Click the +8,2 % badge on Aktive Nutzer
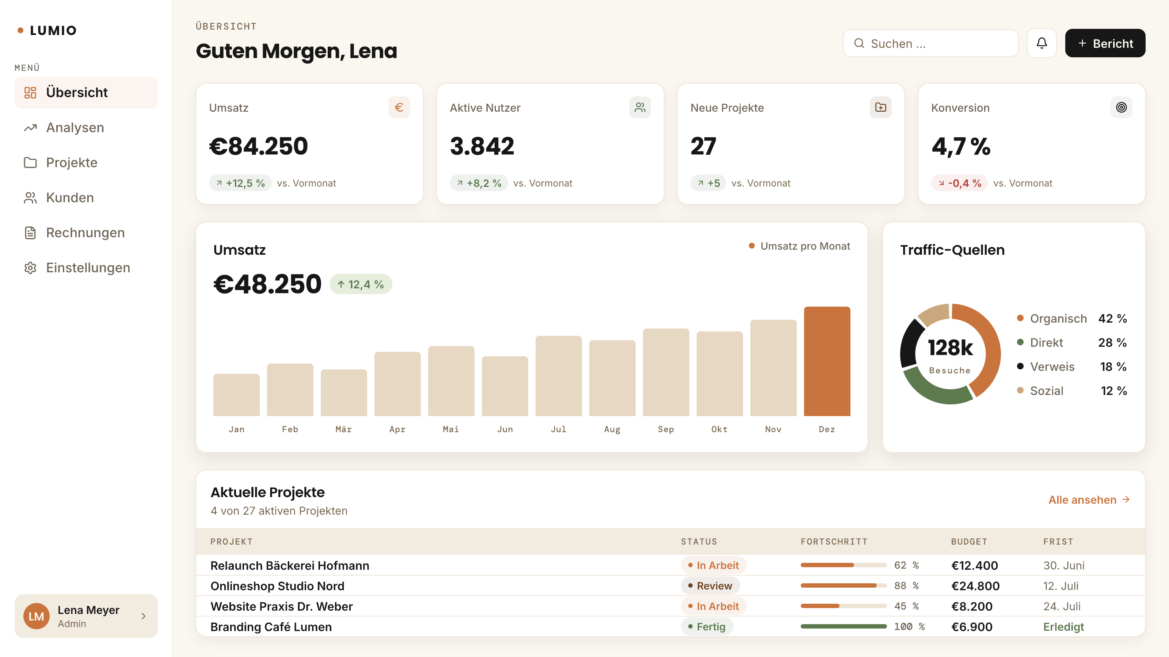Screen dimensions: 1169x657 [x=479, y=183]
